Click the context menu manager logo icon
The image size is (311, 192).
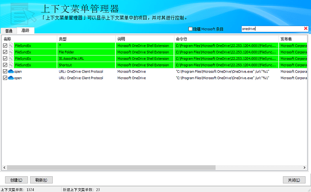23,13
